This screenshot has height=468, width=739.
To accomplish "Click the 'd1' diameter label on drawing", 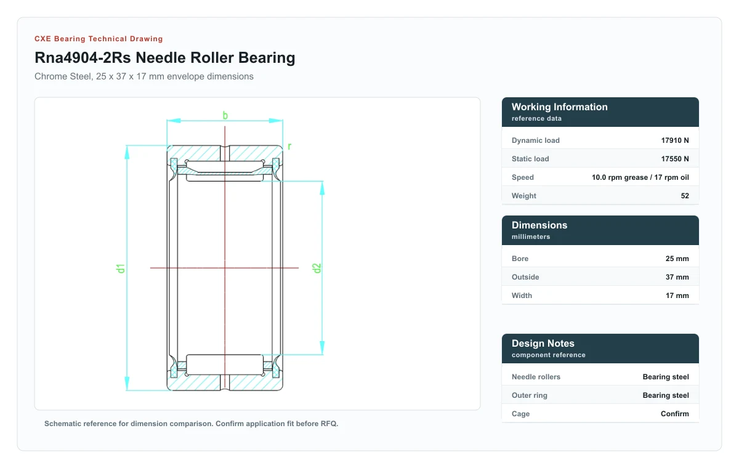I will coord(121,268).
